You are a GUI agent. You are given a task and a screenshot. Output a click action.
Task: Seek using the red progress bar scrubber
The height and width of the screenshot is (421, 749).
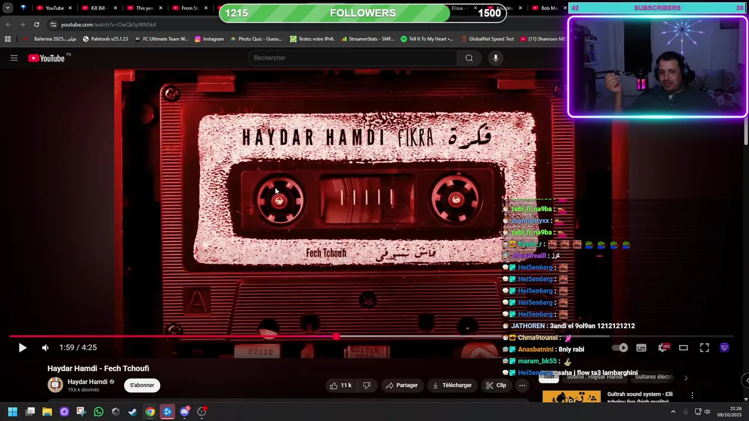click(x=336, y=337)
